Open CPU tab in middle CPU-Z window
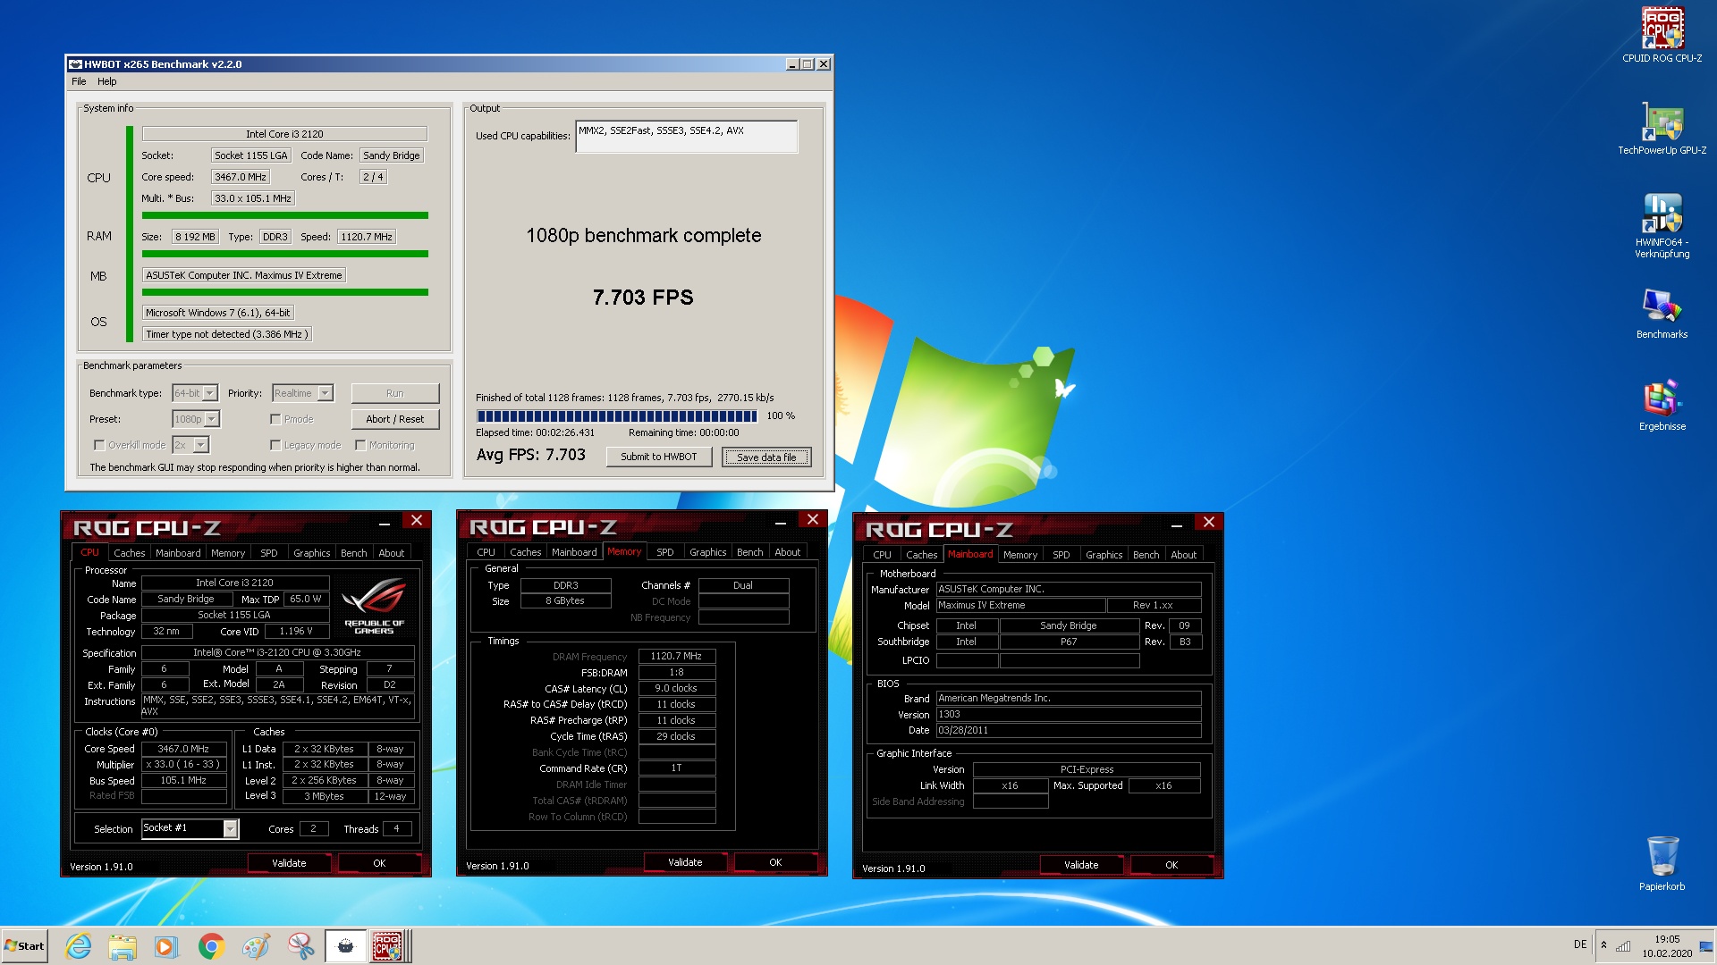This screenshot has width=1717, height=965. click(486, 552)
